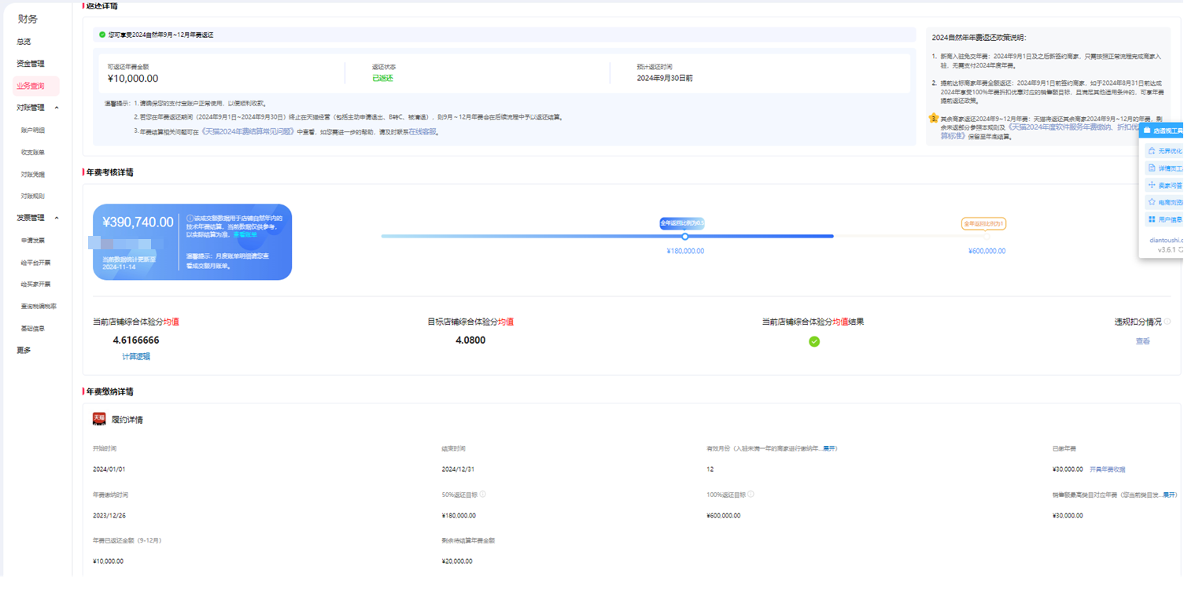This screenshot has height=600, width=1195.
Task: Click 查看 under 违规扣分情况
Action: point(1142,341)
